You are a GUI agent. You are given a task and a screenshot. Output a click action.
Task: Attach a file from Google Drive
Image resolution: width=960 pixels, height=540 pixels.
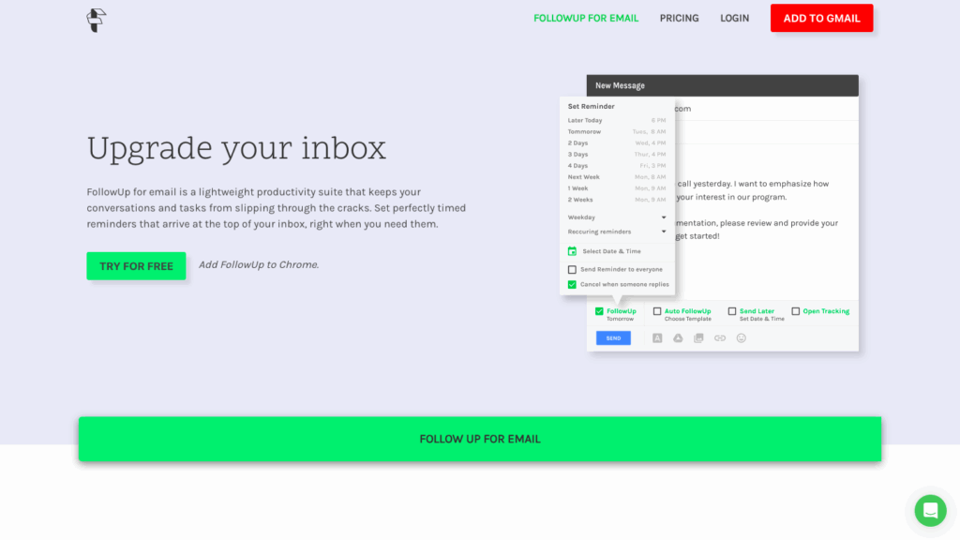point(678,337)
